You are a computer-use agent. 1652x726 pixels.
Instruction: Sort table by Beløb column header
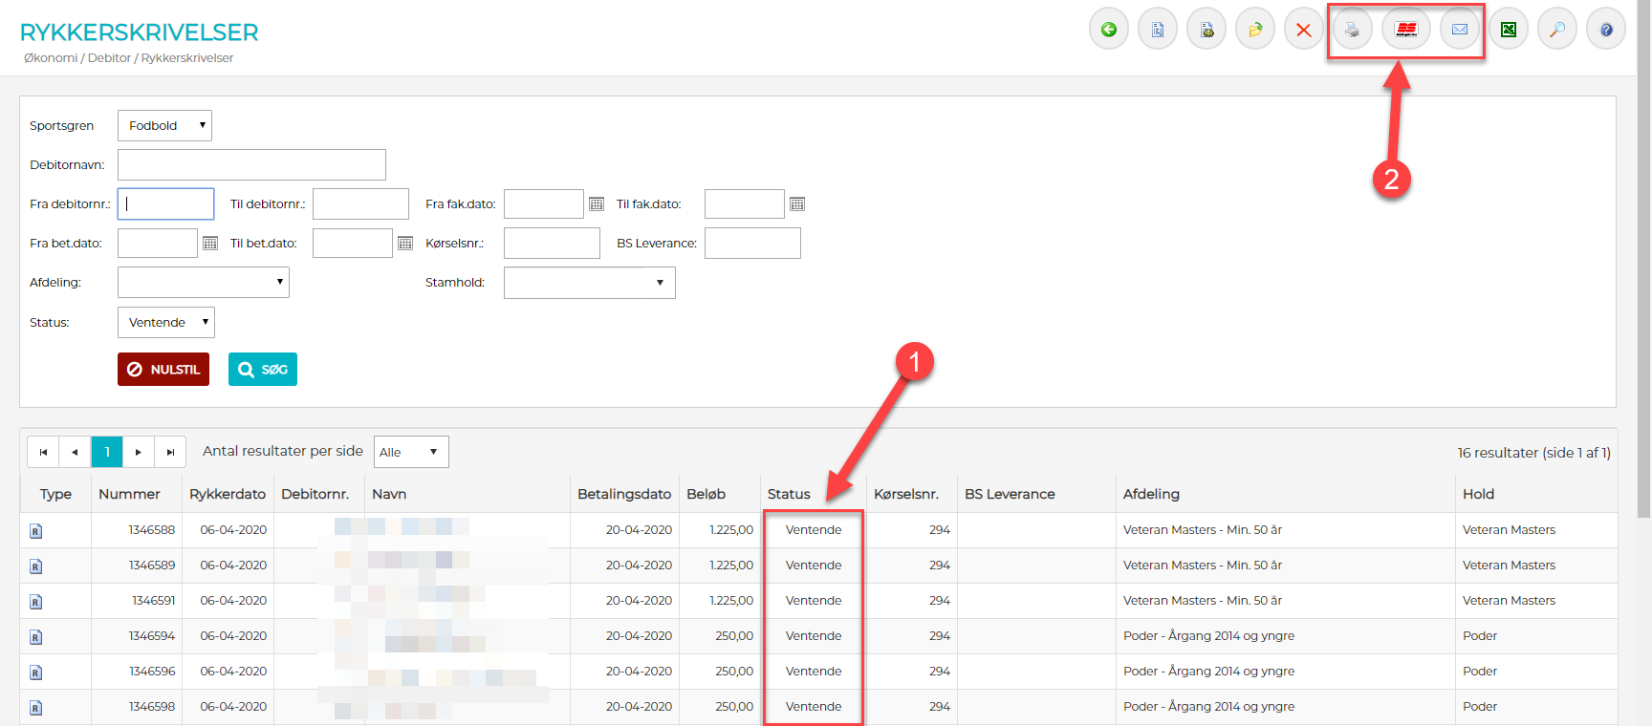(x=706, y=494)
